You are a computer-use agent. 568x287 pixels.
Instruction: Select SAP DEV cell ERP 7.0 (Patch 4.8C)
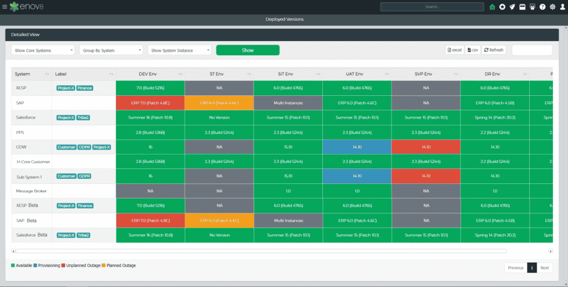pos(150,103)
